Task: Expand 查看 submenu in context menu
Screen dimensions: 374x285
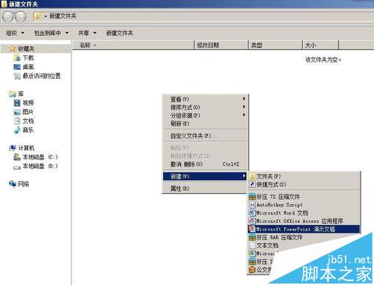Action: click(205, 99)
